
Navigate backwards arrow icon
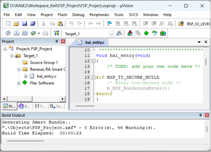[x=91, y=24]
